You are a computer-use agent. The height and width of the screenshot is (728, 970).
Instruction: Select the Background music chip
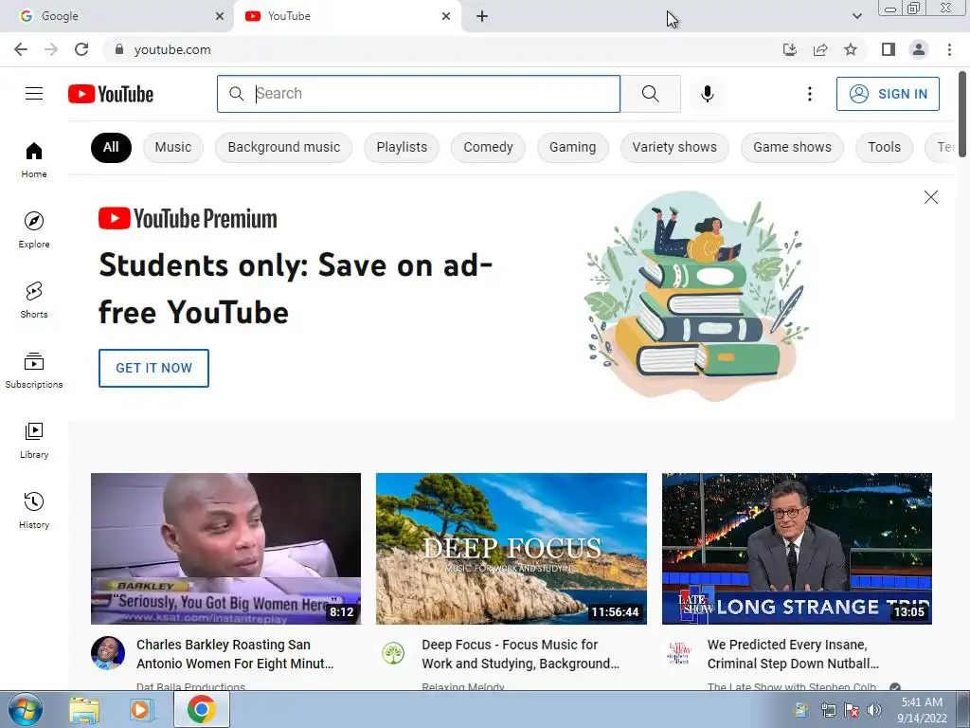click(284, 147)
